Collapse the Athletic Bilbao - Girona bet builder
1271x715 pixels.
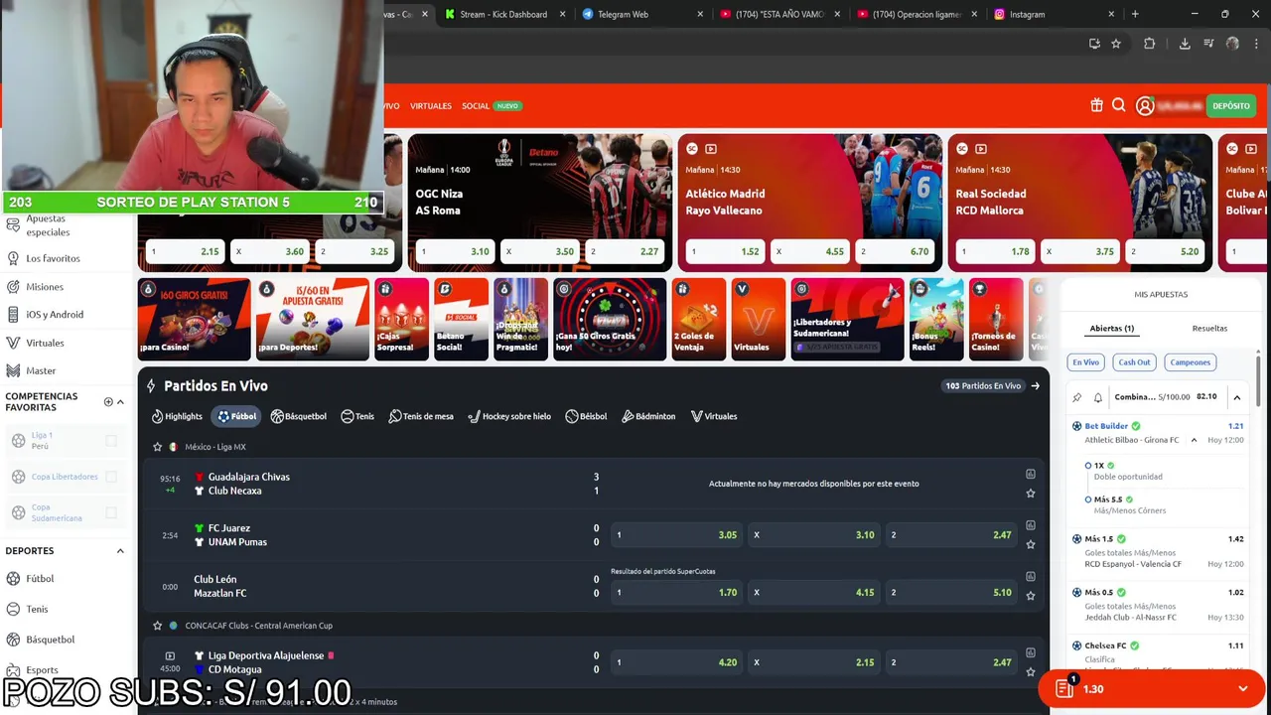[1195, 440]
